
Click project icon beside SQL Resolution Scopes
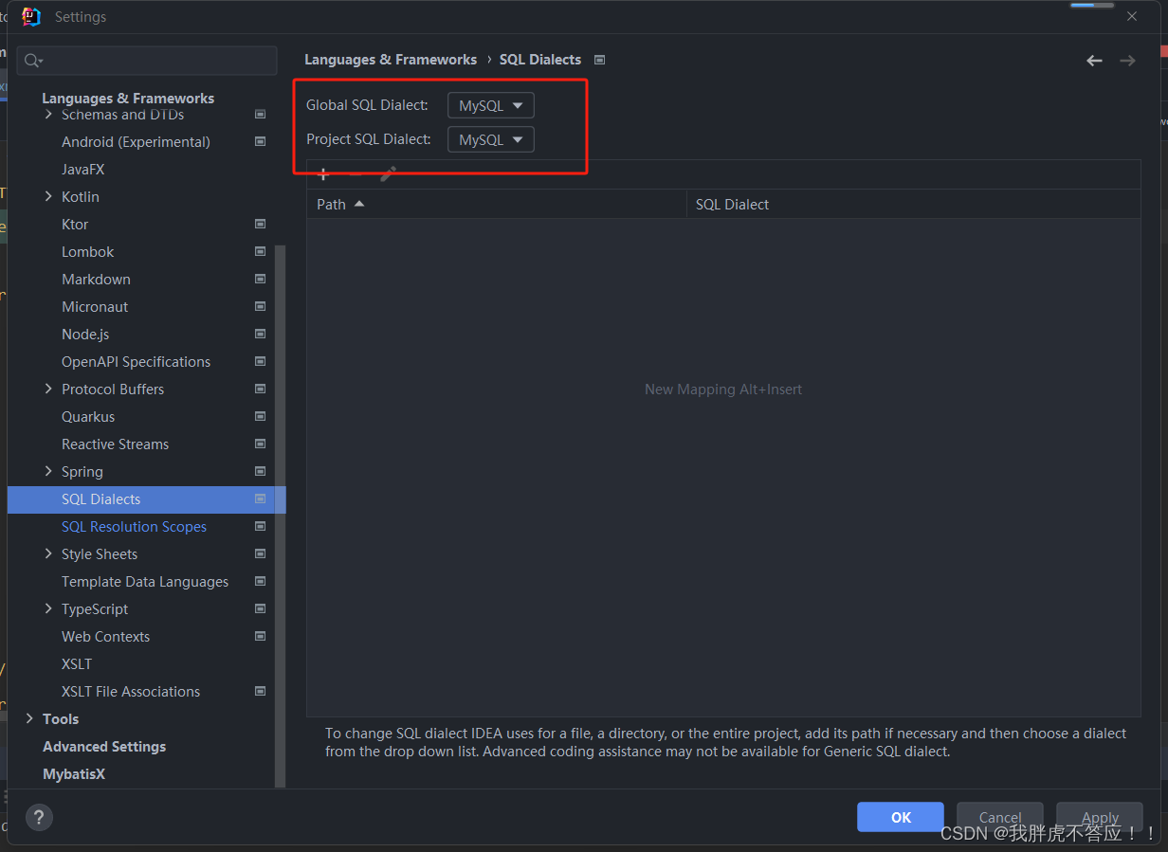click(x=260, y=526)
